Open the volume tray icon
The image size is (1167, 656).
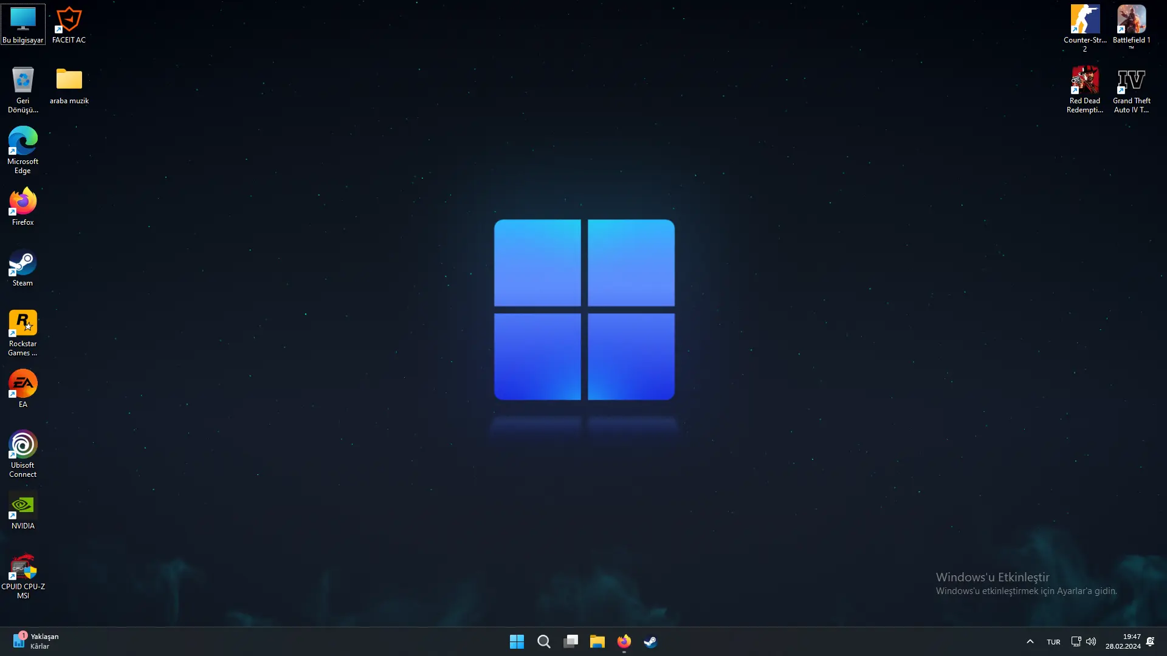tap(1091, 641)
